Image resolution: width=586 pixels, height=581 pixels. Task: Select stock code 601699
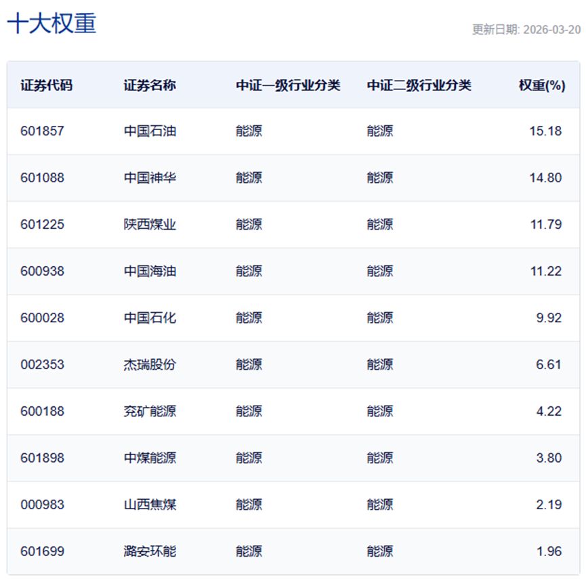(x=42, y=551)
